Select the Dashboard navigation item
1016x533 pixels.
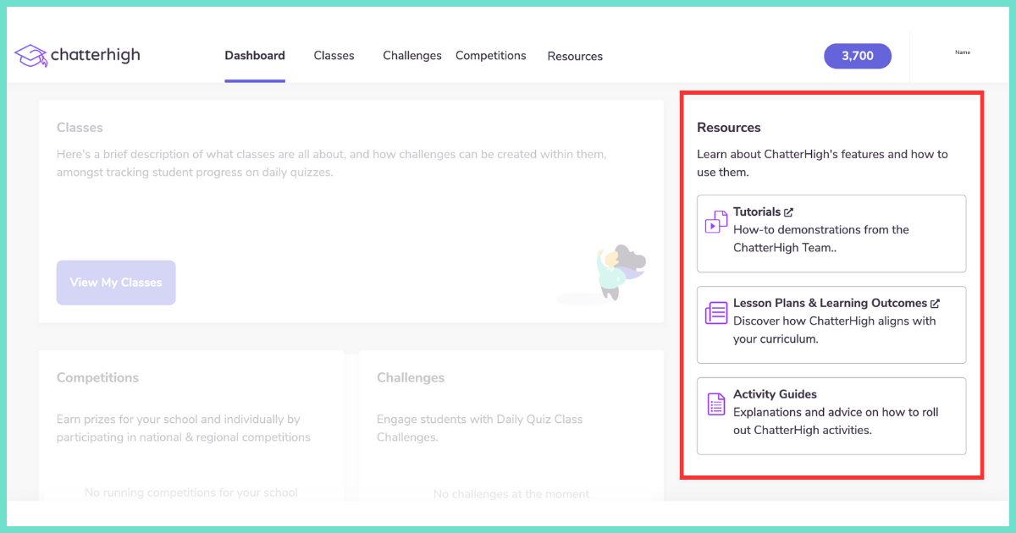tap(254, 55)
